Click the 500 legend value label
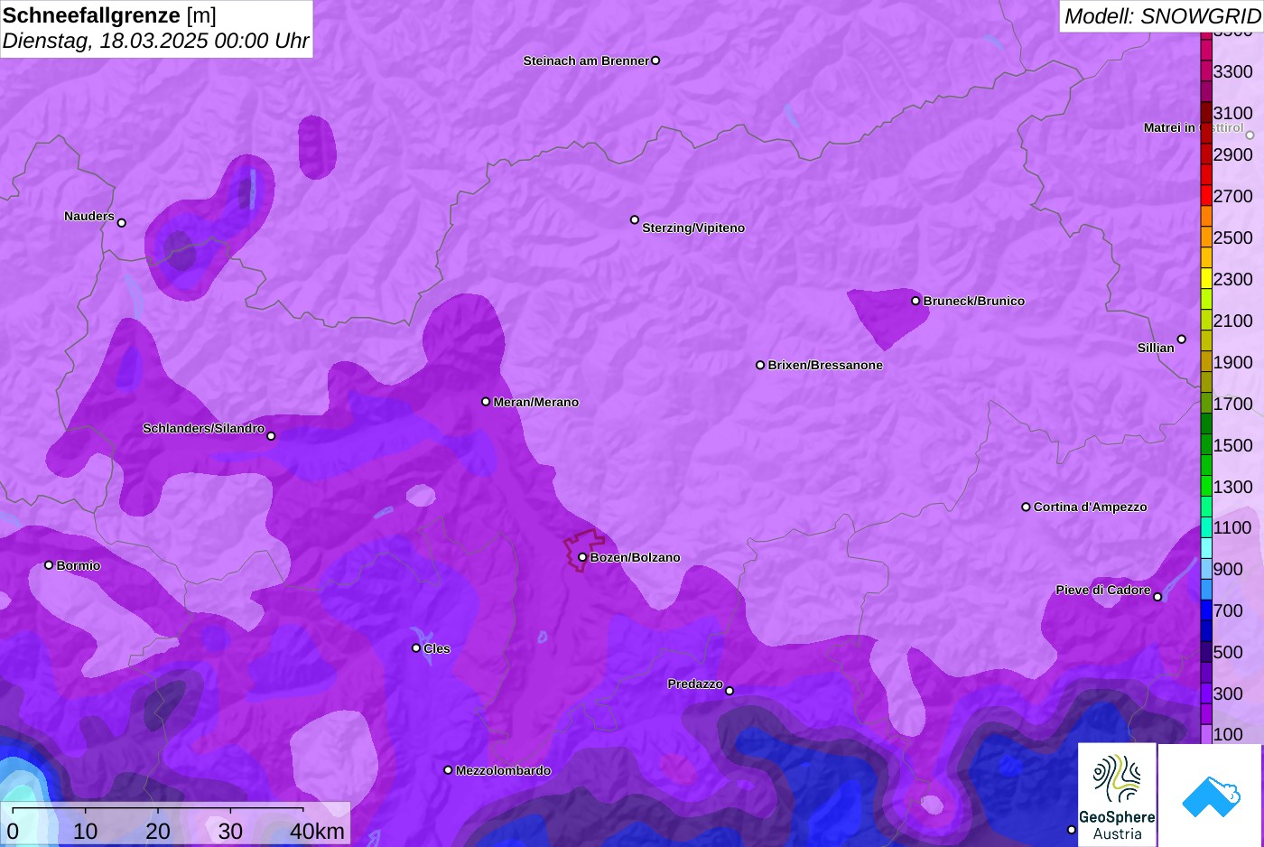The height and width of the screenshot is (847, 1264). (x=1228, y=652)
